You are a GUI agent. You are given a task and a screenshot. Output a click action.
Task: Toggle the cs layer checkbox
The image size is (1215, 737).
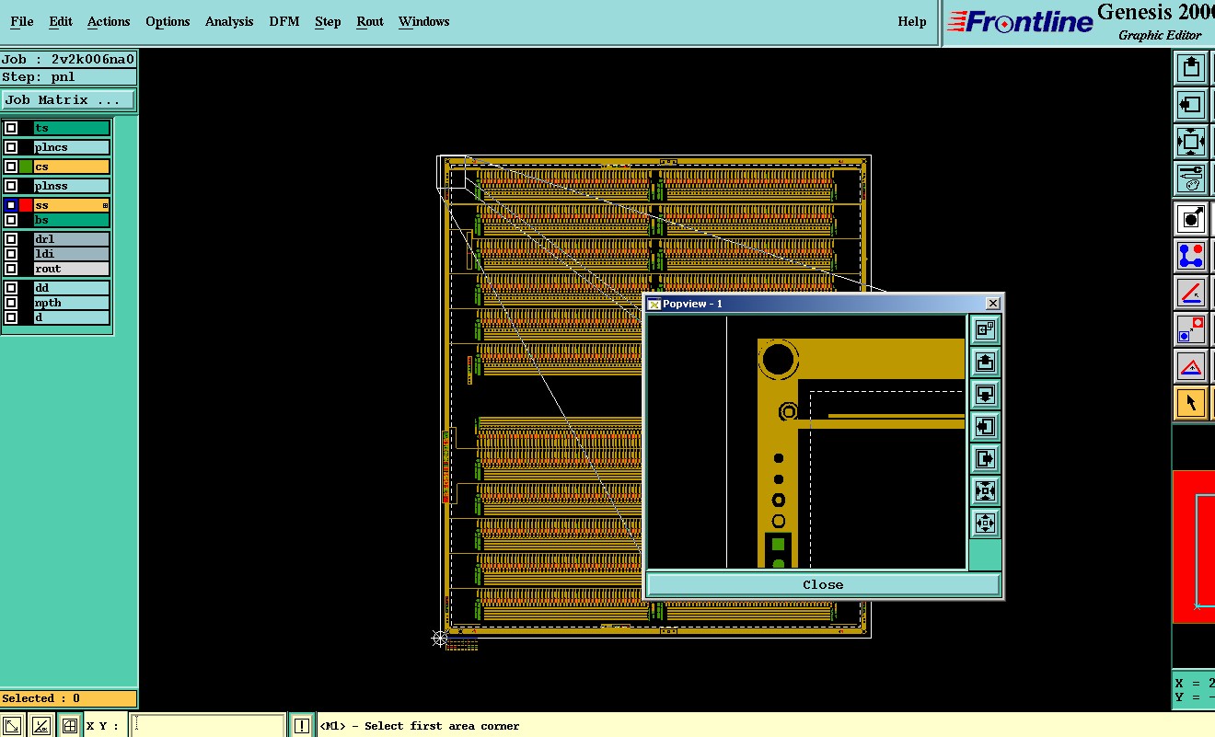pyautogui.click(x=11, y=167)
